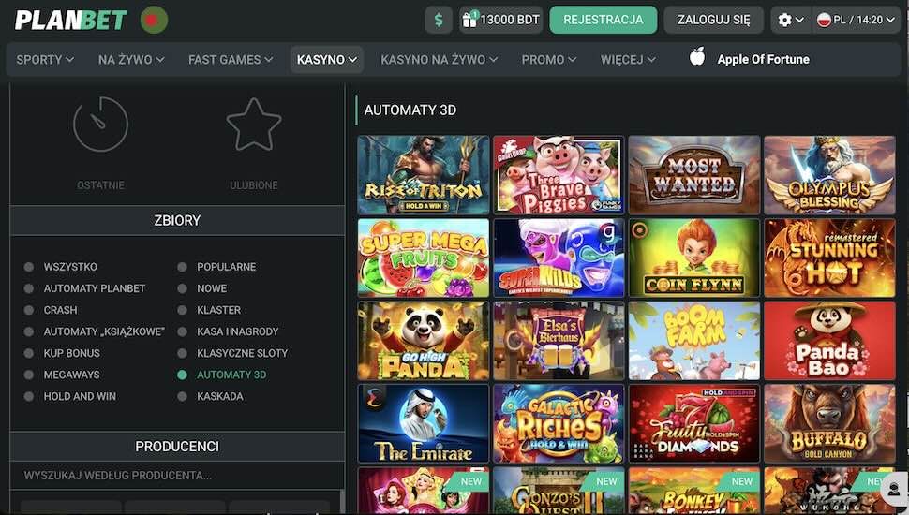
Task: Open Stunning Hot remastered game
Action: coord(829,257)
